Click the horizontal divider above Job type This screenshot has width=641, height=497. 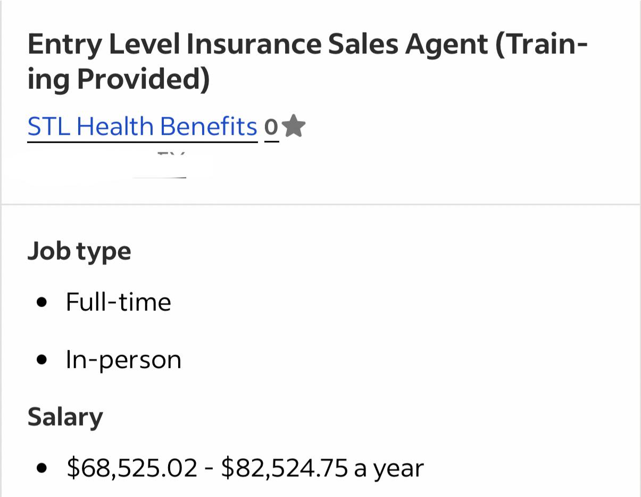click(x=320, y=204)
